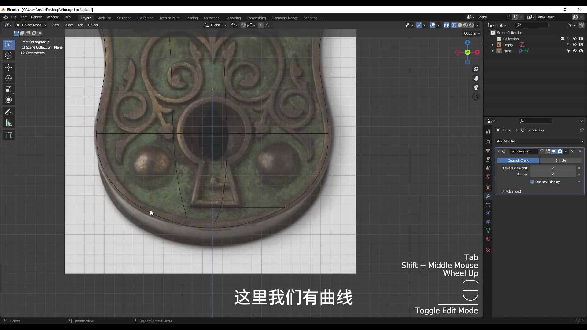The image size is (587, 330).
Task: Open the Edit menu
Action: pyautogui.click(x=24, y=17)
